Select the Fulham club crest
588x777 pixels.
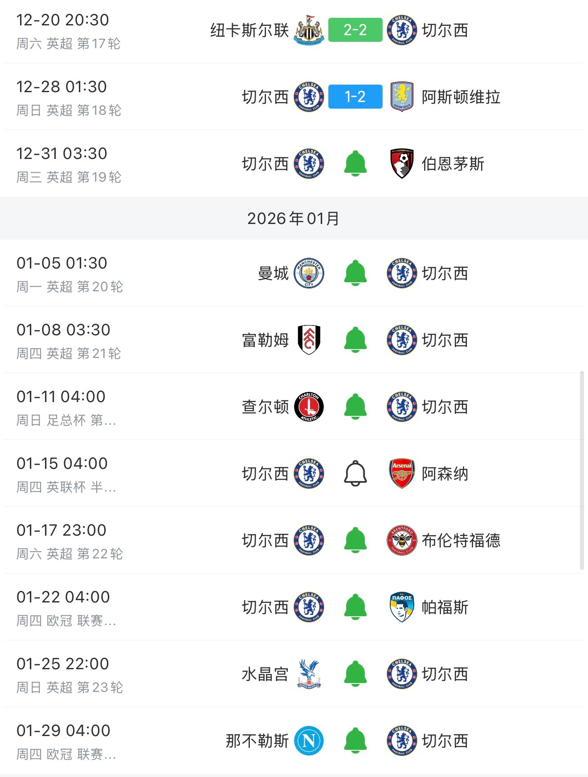309,340
